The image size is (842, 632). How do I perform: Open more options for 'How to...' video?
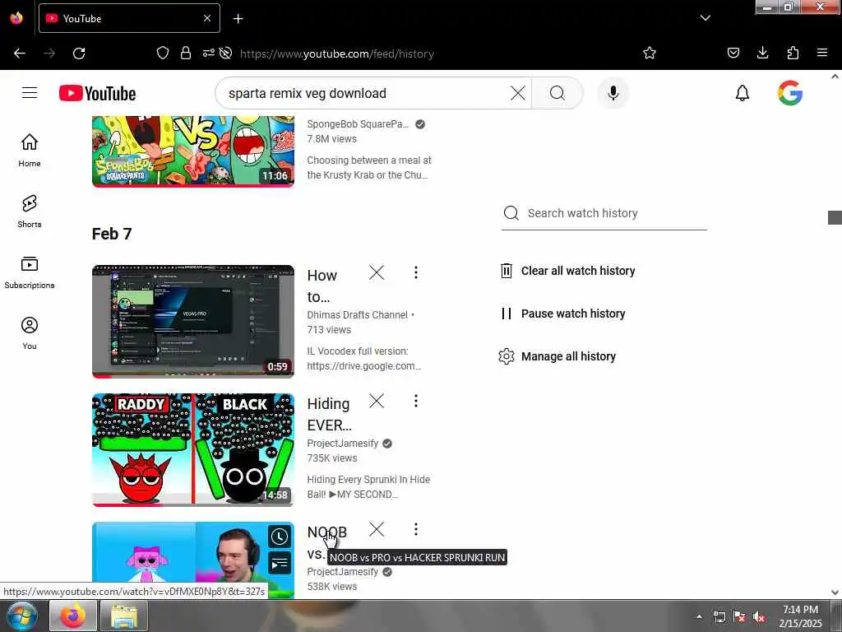[415, 272]
